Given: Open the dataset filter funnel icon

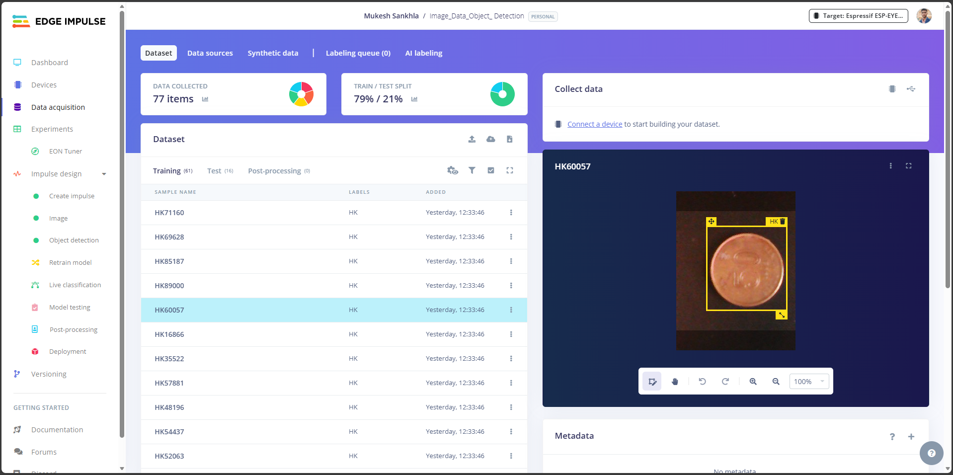Looking at the screenshot, I should [472, 170].
